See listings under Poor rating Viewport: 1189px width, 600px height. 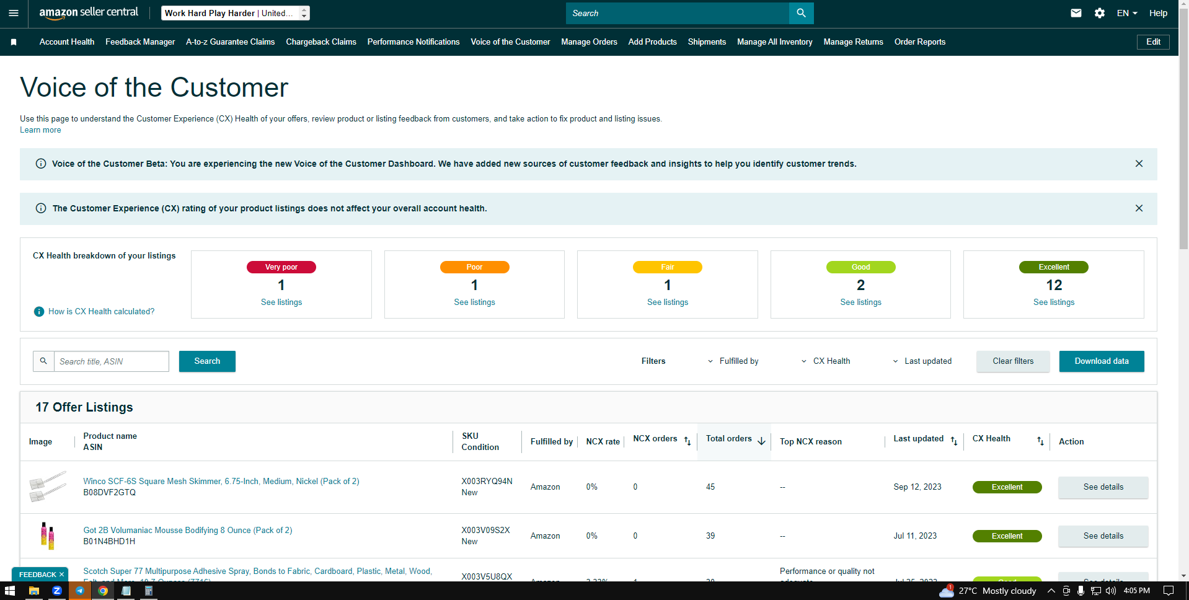click(474, 302)
